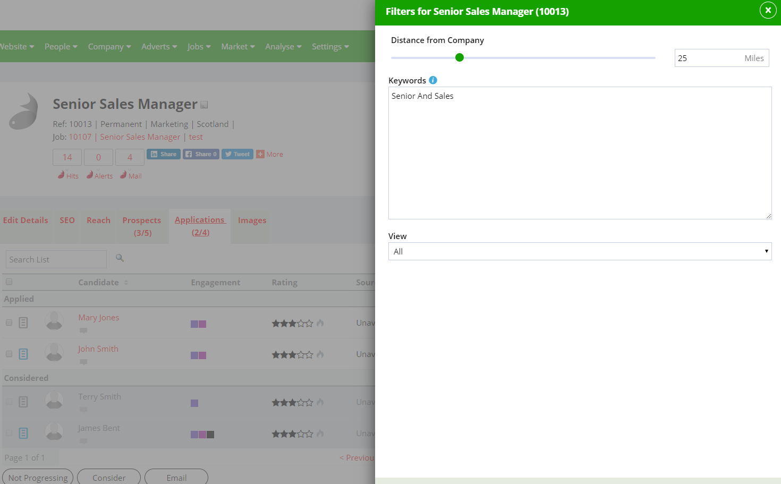Open the notes document icon beside Mary Jones
Image resolution: width=781 pixels, height=484 pixels.
click(x=23, y=322)
